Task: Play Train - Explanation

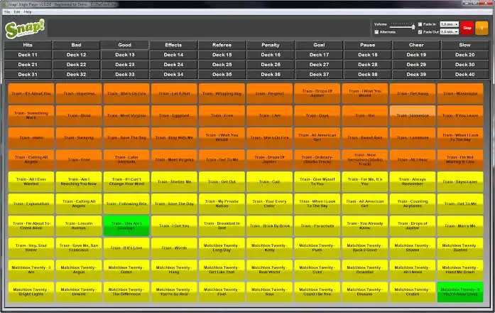Action: pos(31,204)
